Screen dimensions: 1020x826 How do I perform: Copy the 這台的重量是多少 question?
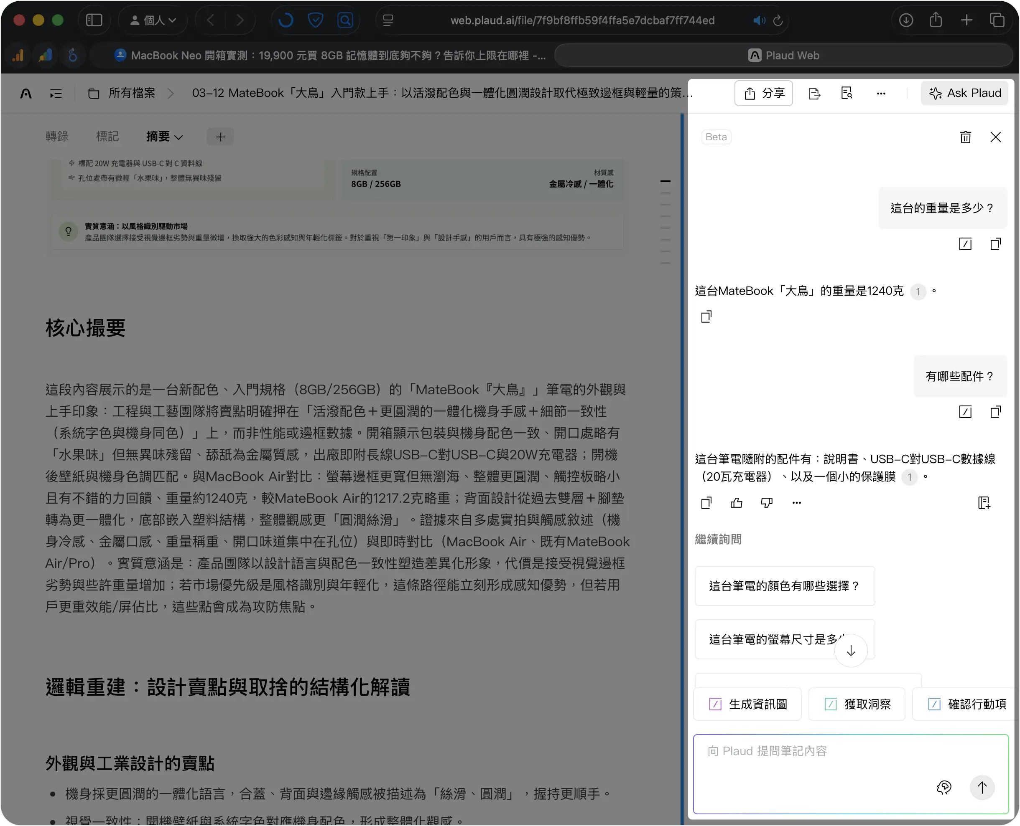point(995,244)
